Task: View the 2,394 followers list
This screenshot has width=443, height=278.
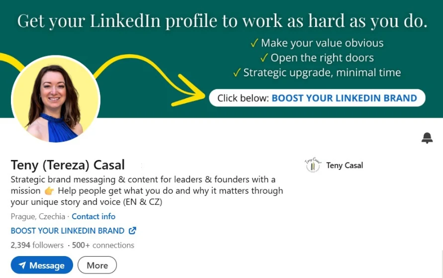Action: (x=37, y=245)
